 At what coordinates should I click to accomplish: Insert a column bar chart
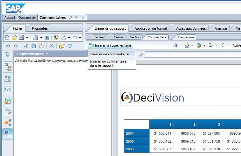click(175, 45)
